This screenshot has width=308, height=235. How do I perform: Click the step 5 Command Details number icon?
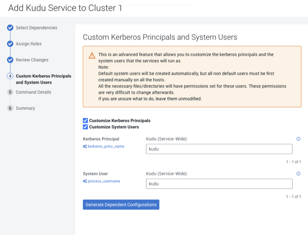point(10,92)
